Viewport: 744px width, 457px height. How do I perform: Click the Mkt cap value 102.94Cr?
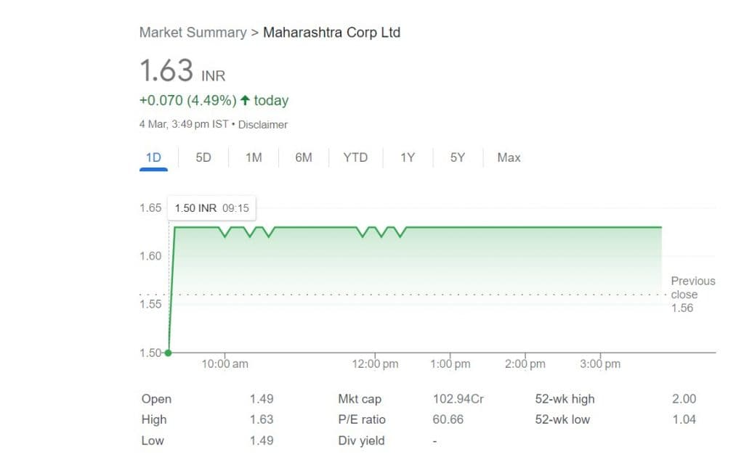click(x=457, y=399)
